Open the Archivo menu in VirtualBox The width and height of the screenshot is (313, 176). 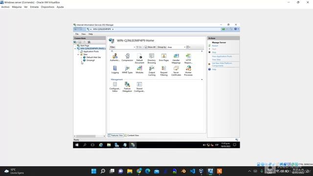click(x=5, y=7)
